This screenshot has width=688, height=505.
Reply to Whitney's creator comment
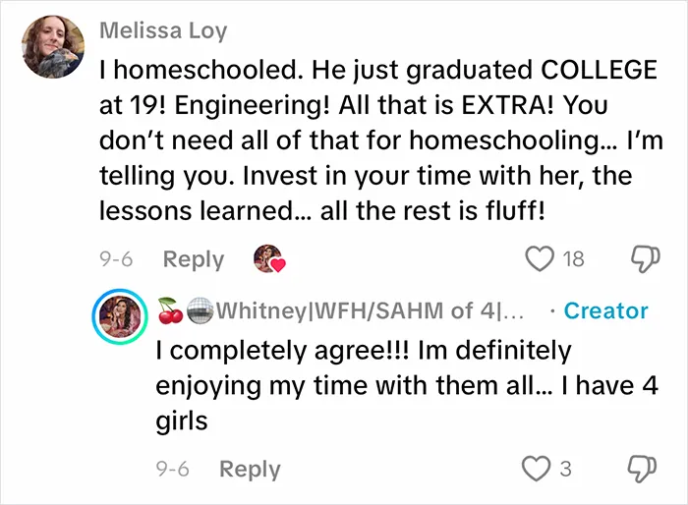(250, 469)
